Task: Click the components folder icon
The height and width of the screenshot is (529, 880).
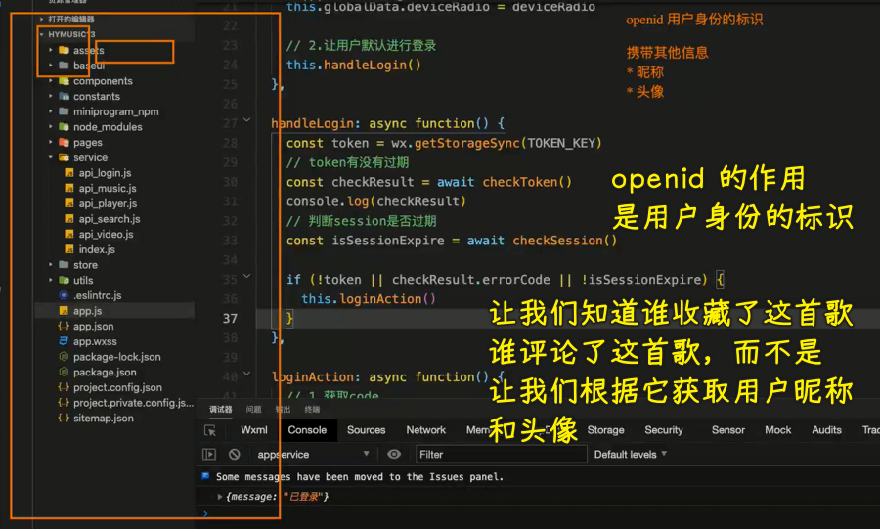Action: click(x=64, y=81)
